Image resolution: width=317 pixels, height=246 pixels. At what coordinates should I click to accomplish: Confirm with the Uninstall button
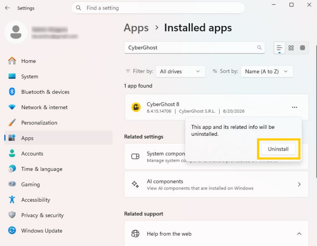coord(278,149)
